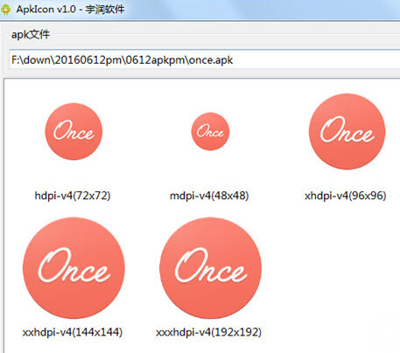Click the apk文件 group label
Image resolution: width=400 pixels, height=353 pixels.
pos(31,35)
